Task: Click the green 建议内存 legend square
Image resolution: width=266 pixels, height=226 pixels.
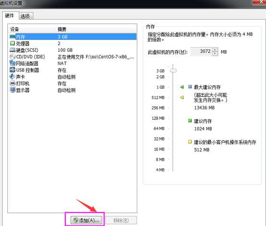Action: click(x=190, y=121)
